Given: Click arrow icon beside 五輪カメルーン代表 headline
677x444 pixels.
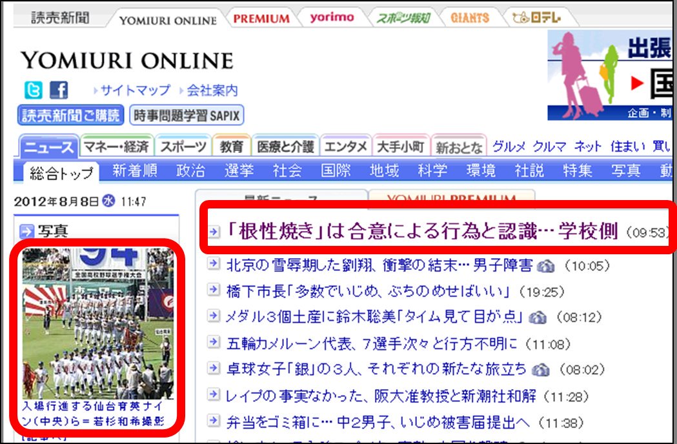Looking at the screenshot, I should click(x=213, y=342).
